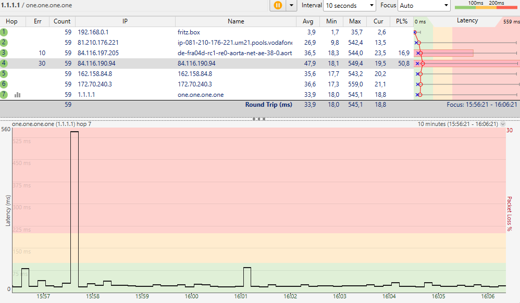Click the latency color scale legend bar

486,7
